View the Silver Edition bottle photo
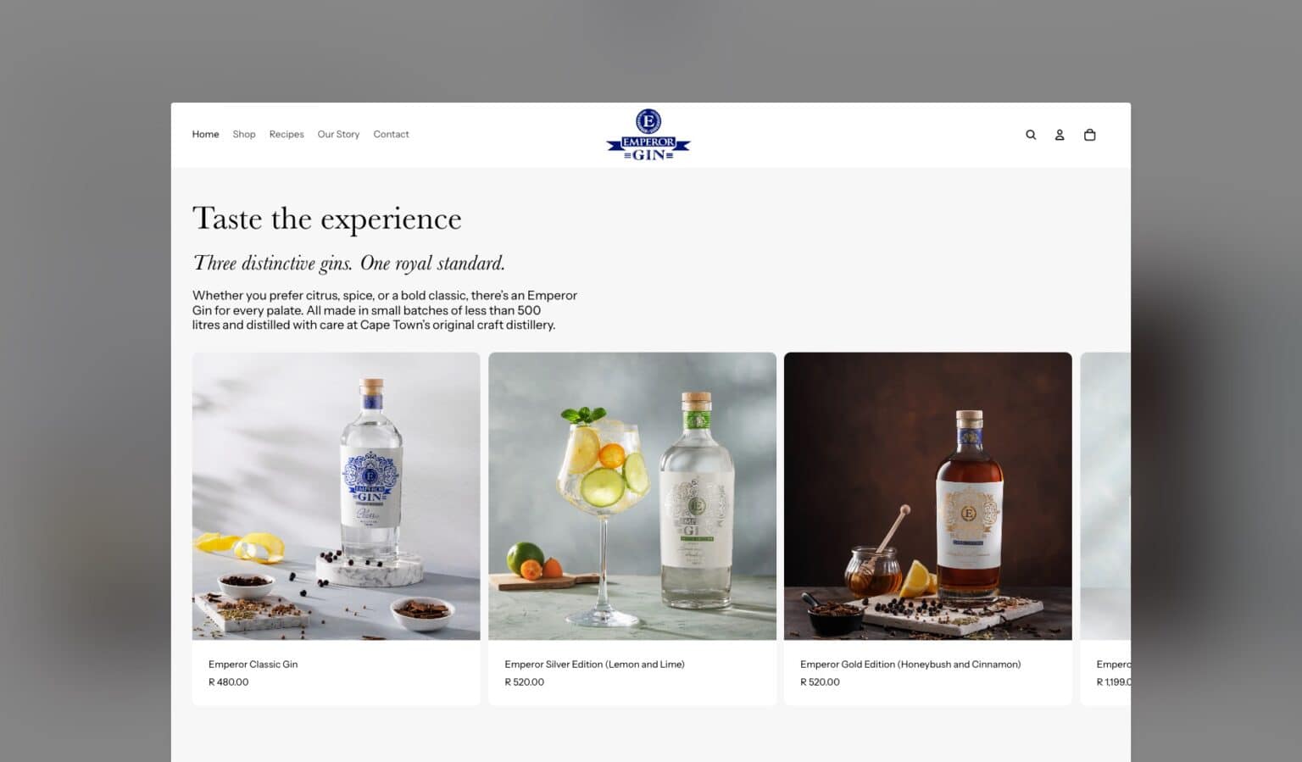Image resolution: width=1302 pixels, height=762 pixels. point(632,496)
